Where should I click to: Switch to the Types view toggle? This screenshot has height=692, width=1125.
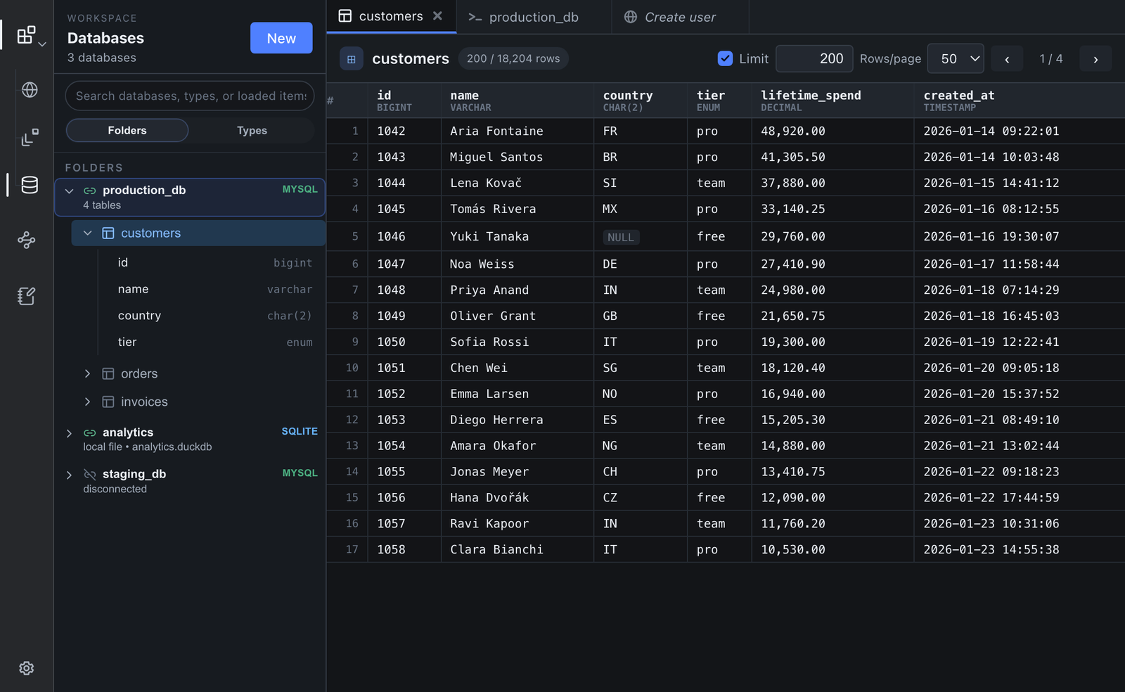point(252,131)
